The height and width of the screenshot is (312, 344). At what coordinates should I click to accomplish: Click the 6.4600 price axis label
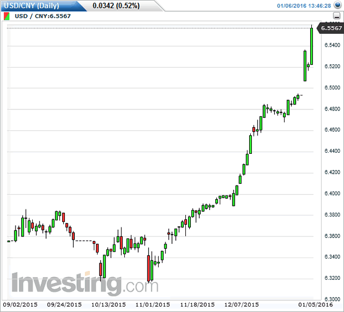(332, 130)
